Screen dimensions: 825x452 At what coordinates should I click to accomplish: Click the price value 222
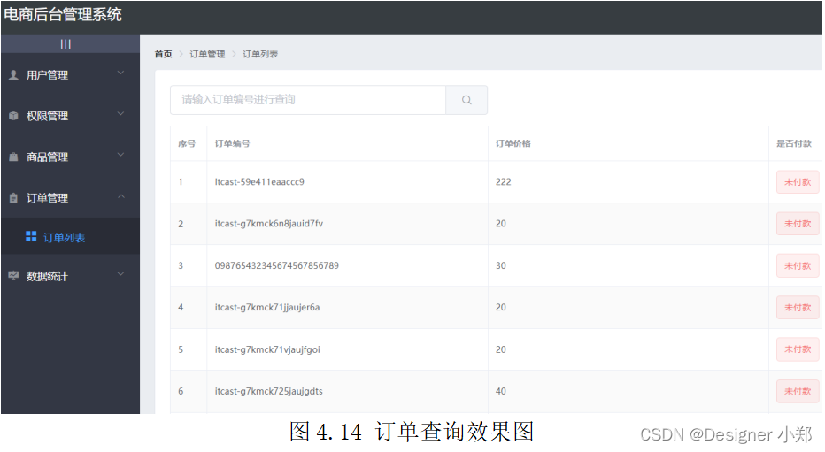[x=504, y=182]
